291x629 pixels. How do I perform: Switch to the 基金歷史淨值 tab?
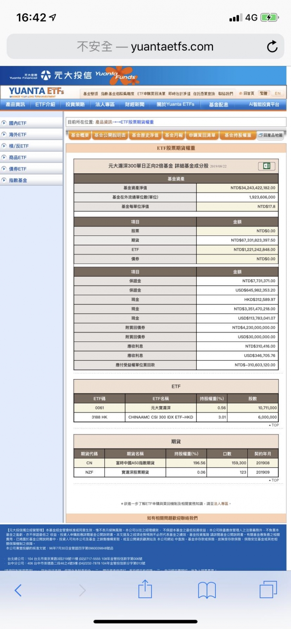click(x=145, y=135)
